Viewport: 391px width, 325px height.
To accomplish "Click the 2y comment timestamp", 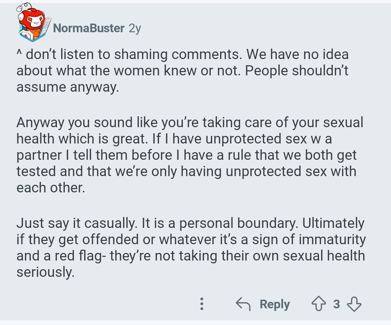I will [135, 29].
